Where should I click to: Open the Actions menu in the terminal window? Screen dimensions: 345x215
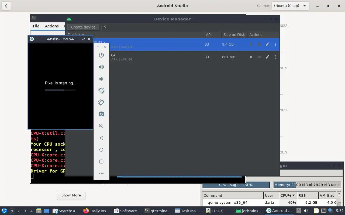point(52,26)
